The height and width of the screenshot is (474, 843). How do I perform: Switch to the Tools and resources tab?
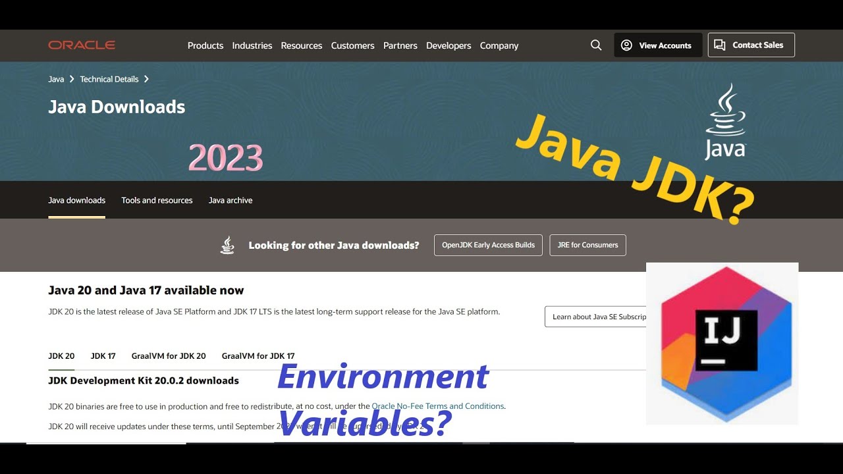click(157, 200)
